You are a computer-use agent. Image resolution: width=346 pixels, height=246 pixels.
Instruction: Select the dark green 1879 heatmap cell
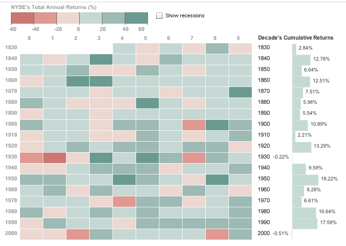click(x=239, y=92)
